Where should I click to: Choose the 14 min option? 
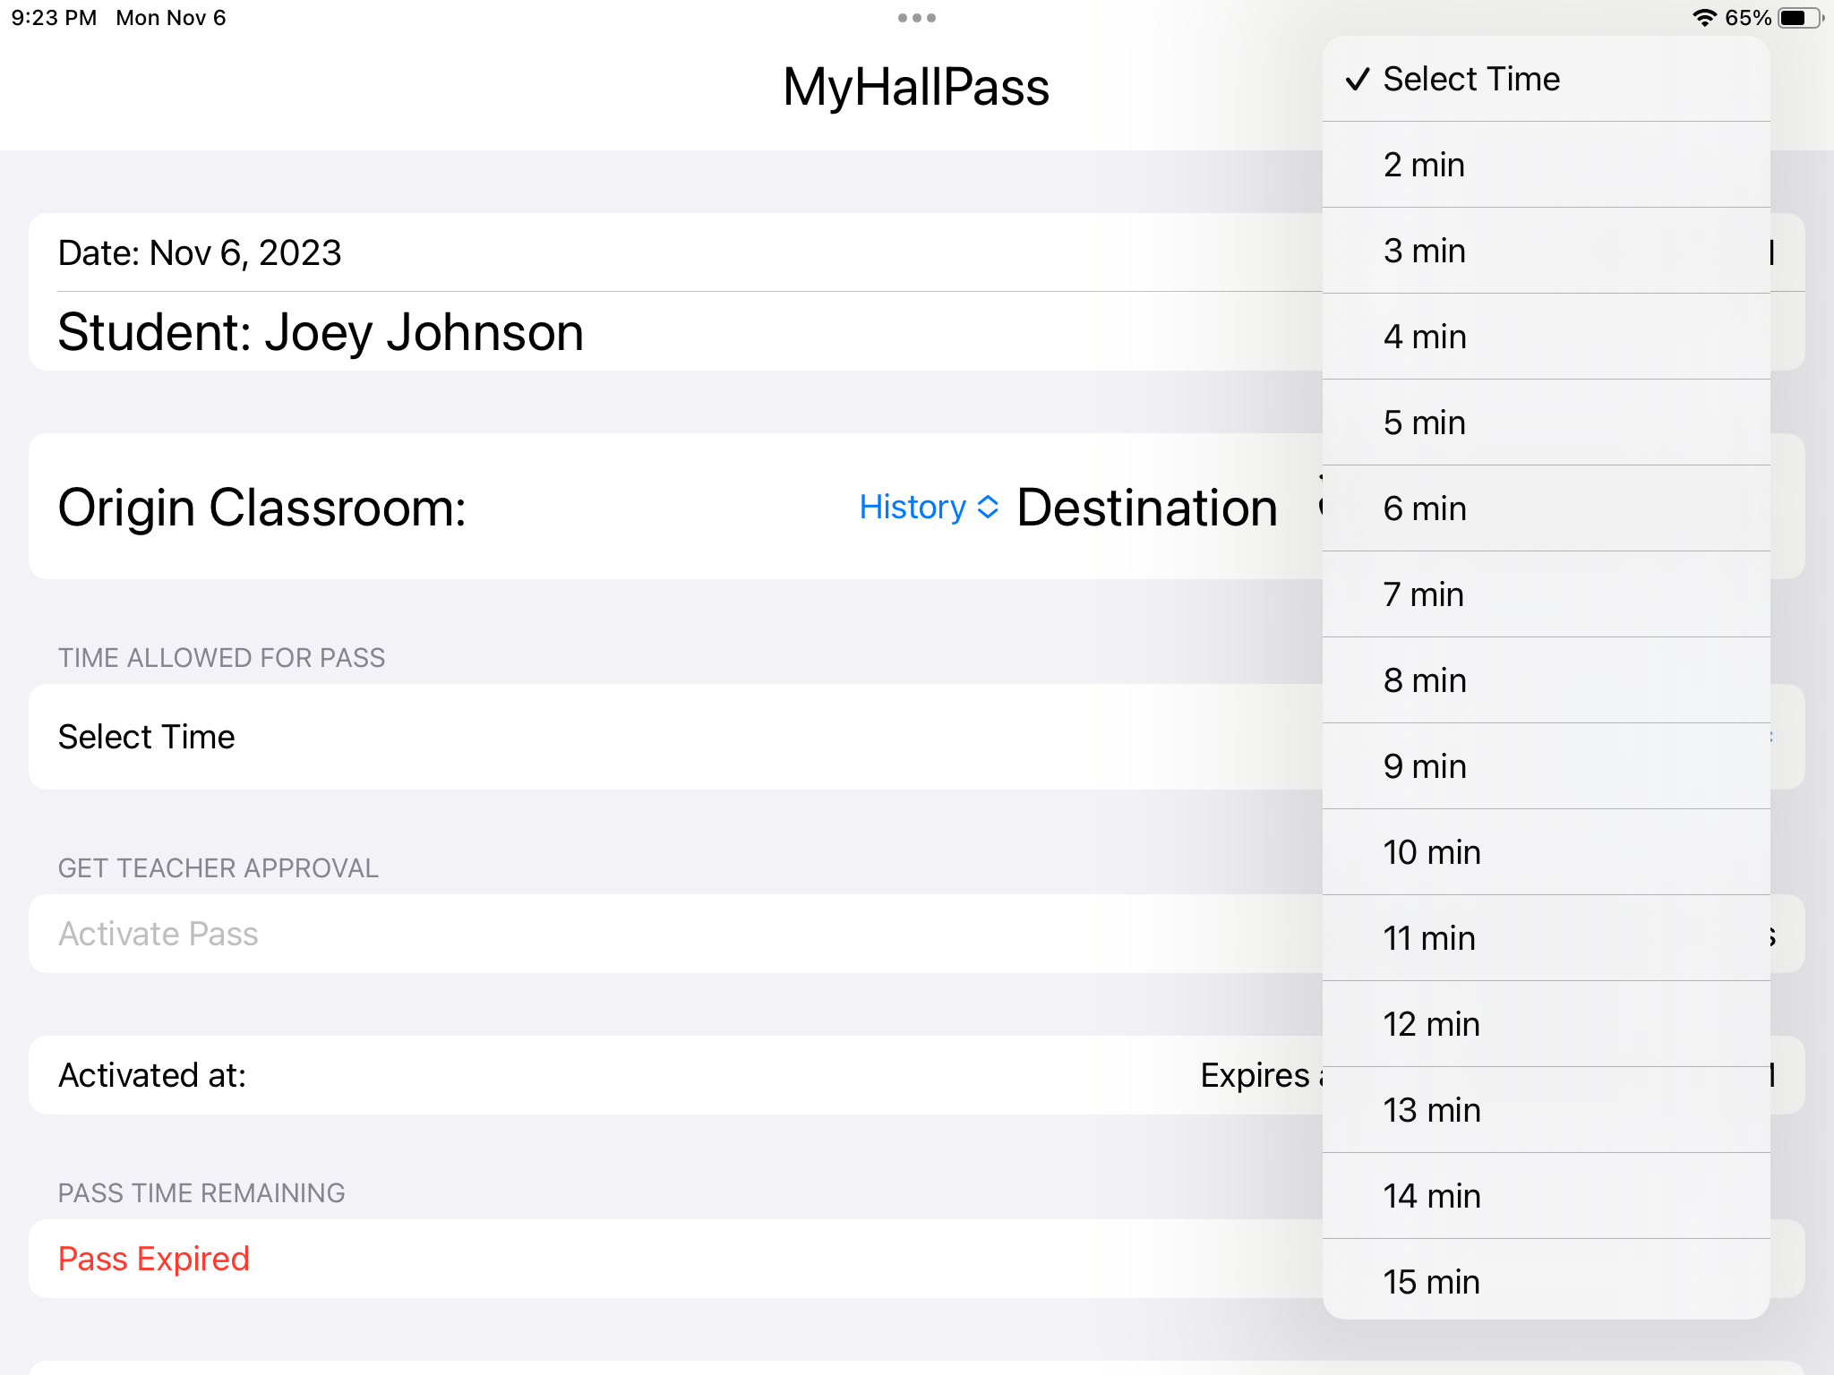pyautogui.click(x=1546, y=1196)
